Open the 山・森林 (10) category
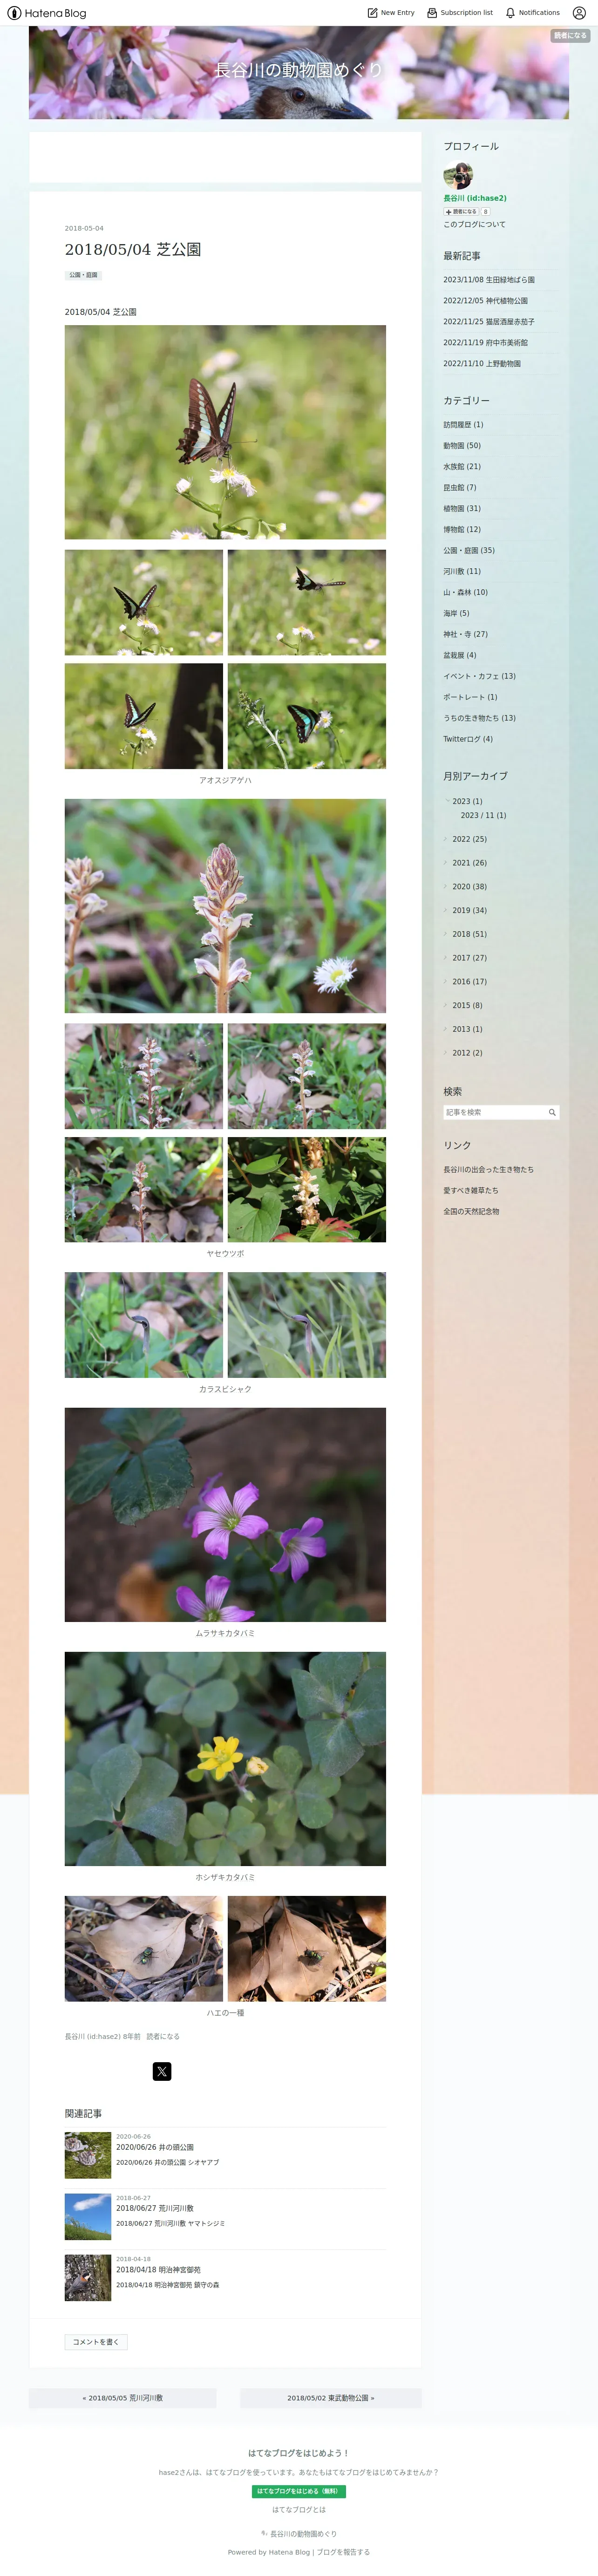 [466, 593]
